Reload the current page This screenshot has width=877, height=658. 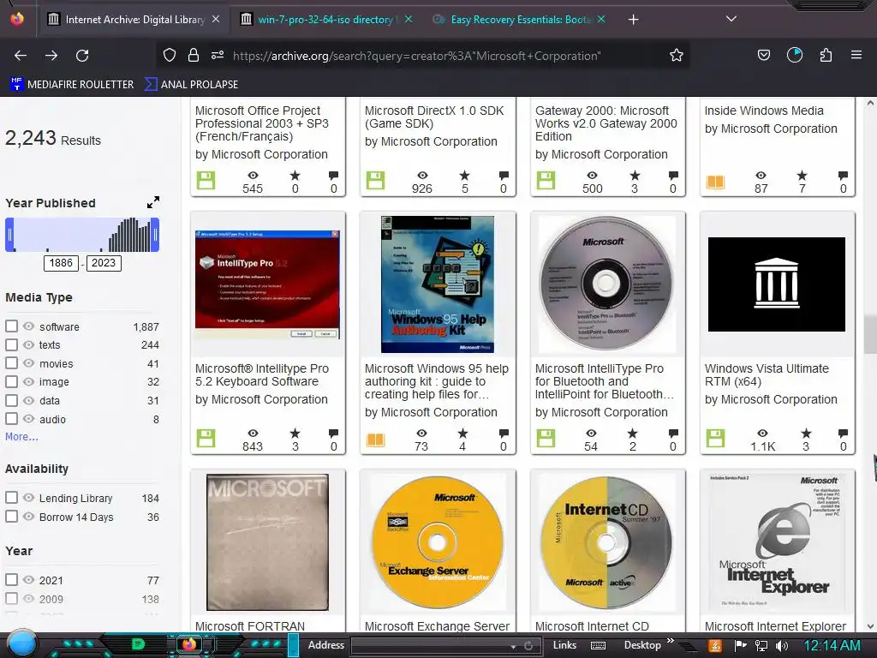click(82, 56)
